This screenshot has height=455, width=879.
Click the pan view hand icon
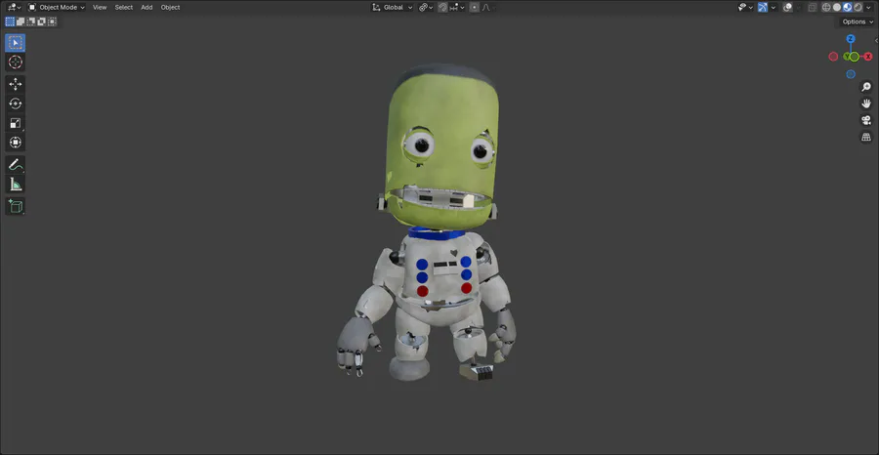866,103
